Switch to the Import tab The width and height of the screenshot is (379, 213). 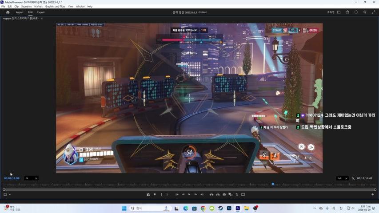pos(20,12)
